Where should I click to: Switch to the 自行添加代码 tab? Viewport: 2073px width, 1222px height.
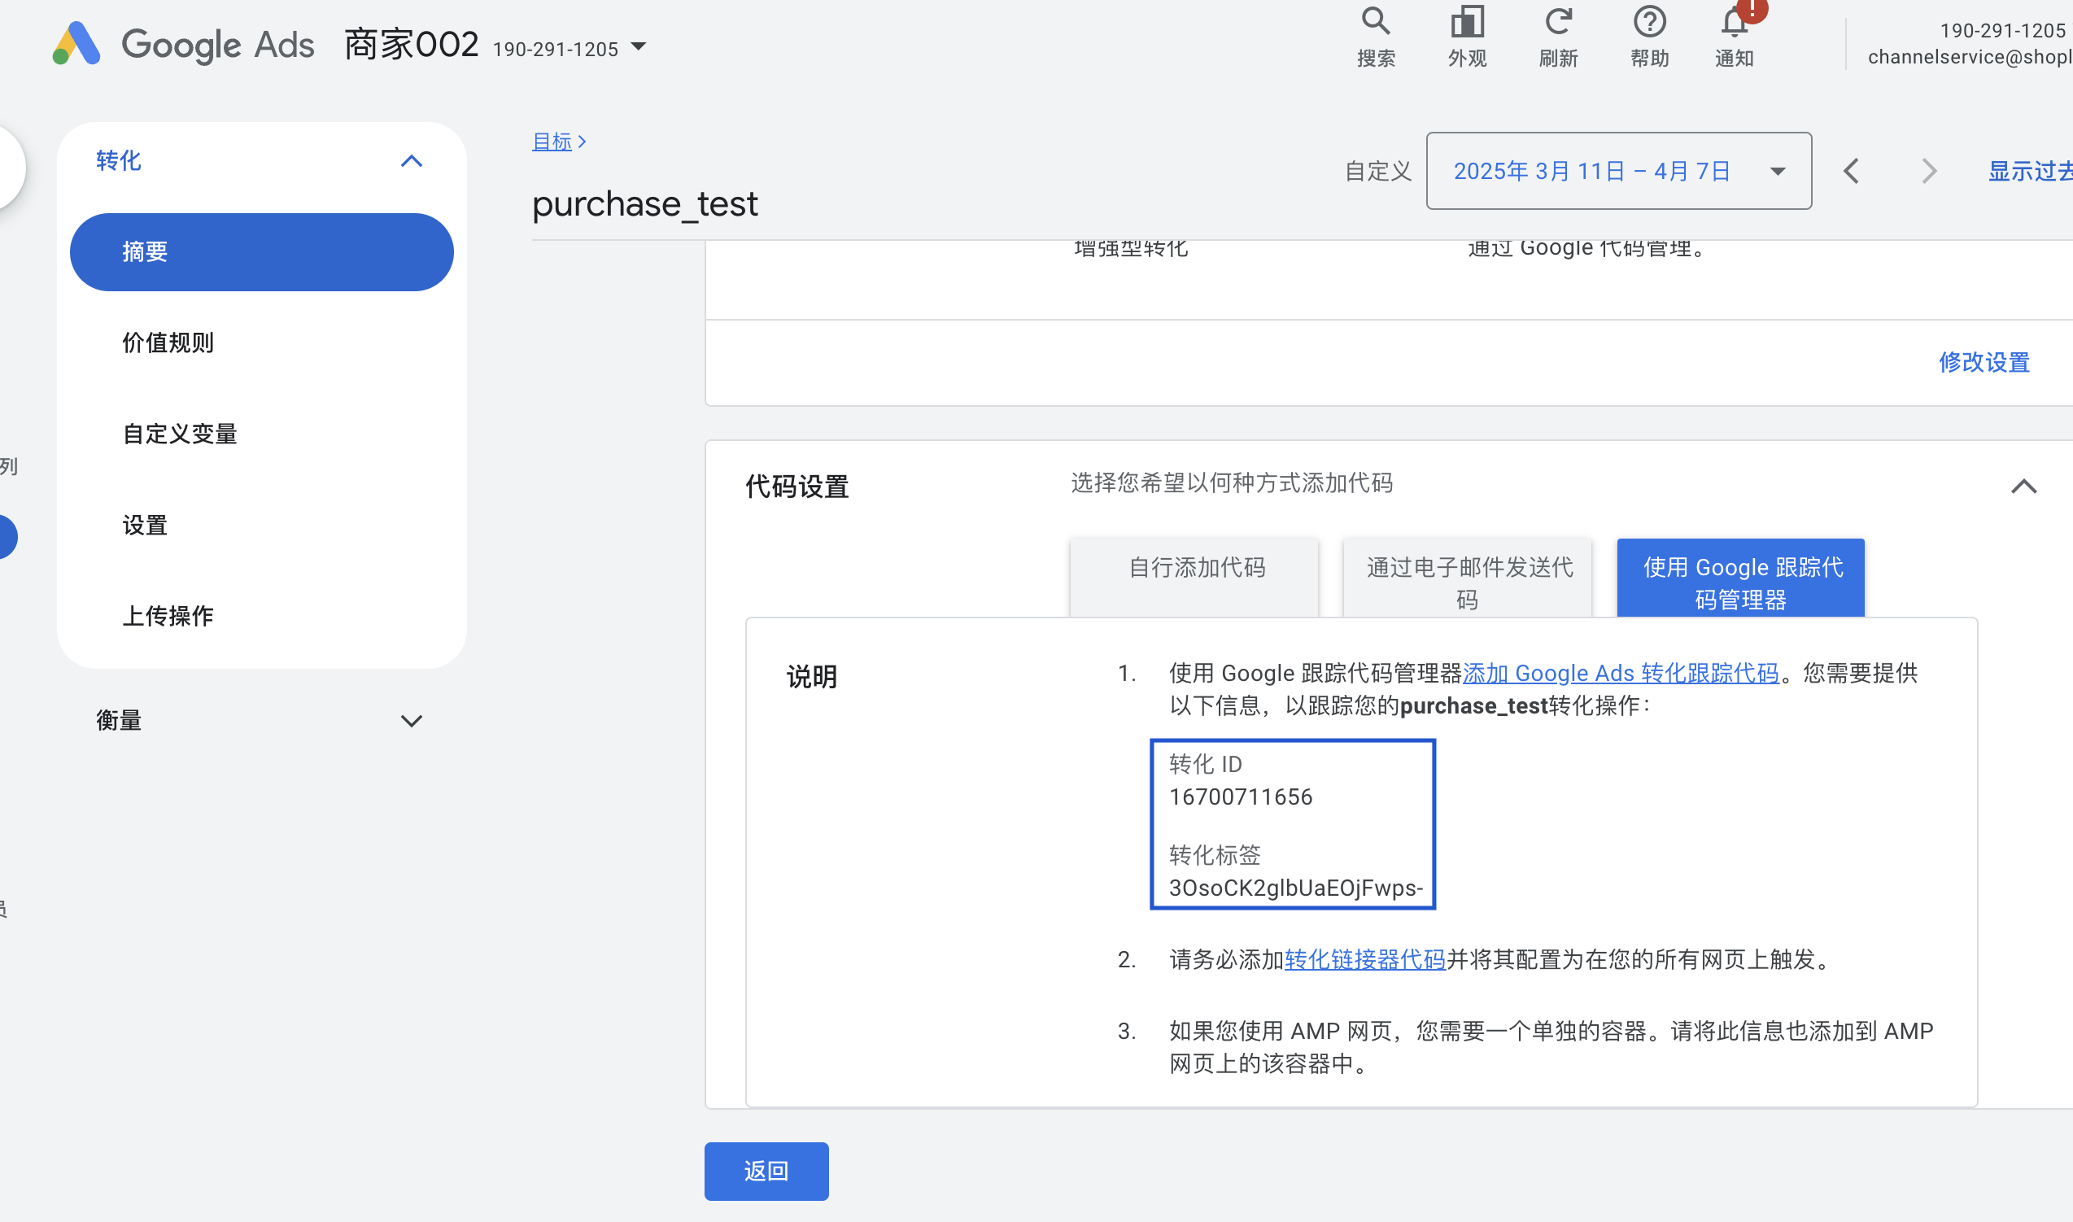pyautogui.click(x=1194, y=578)
